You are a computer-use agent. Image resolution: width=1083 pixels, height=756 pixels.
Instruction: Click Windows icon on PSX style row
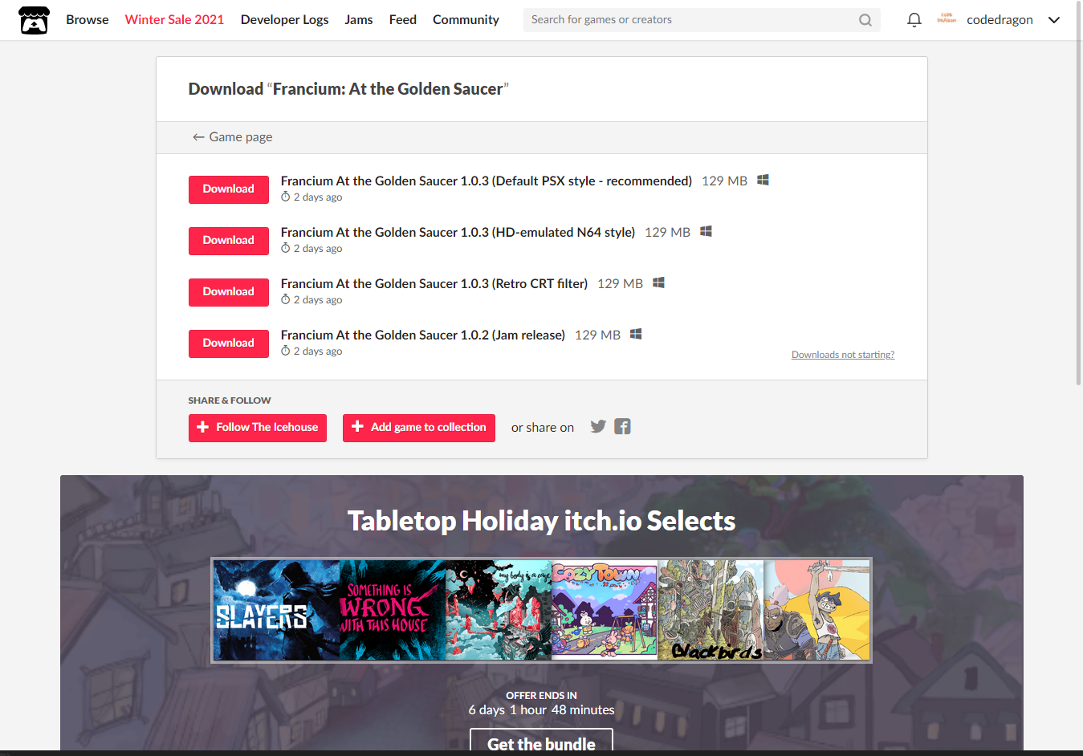763,181
